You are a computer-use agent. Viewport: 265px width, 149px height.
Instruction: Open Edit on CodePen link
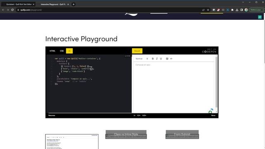coord(209,50)
